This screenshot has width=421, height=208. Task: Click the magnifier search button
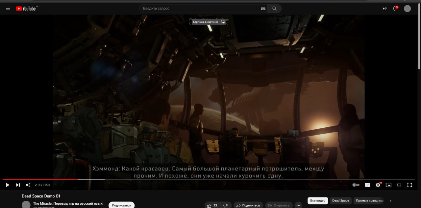[x=274, y=9]
